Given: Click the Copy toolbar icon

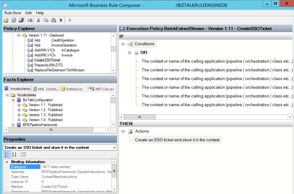Looking at the screenshot, I should pos(46,20).
